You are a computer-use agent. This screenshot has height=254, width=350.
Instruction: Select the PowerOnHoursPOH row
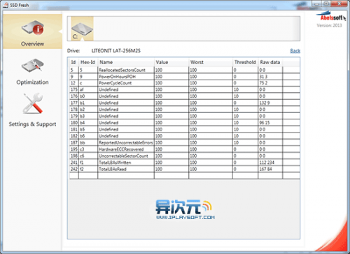(185, 77)
